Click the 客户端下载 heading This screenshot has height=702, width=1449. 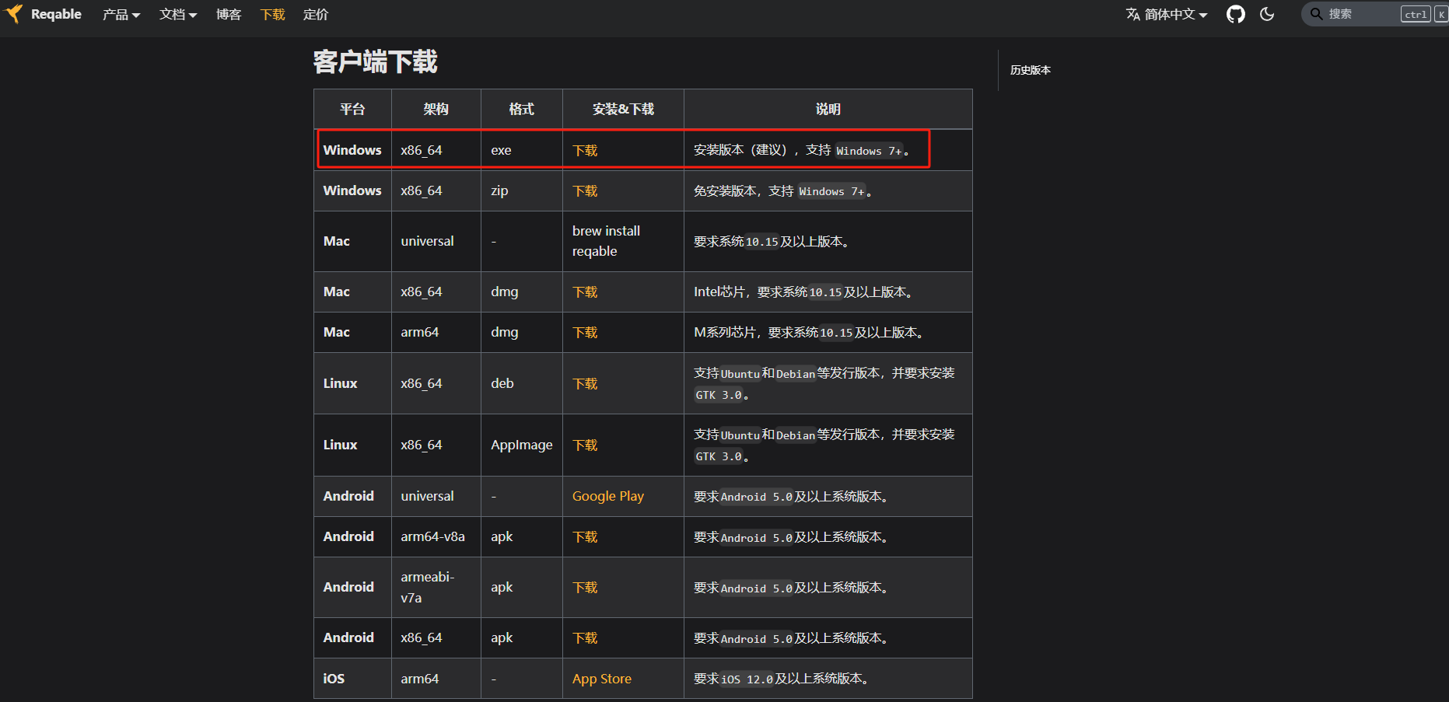click(x=376, y=61)
